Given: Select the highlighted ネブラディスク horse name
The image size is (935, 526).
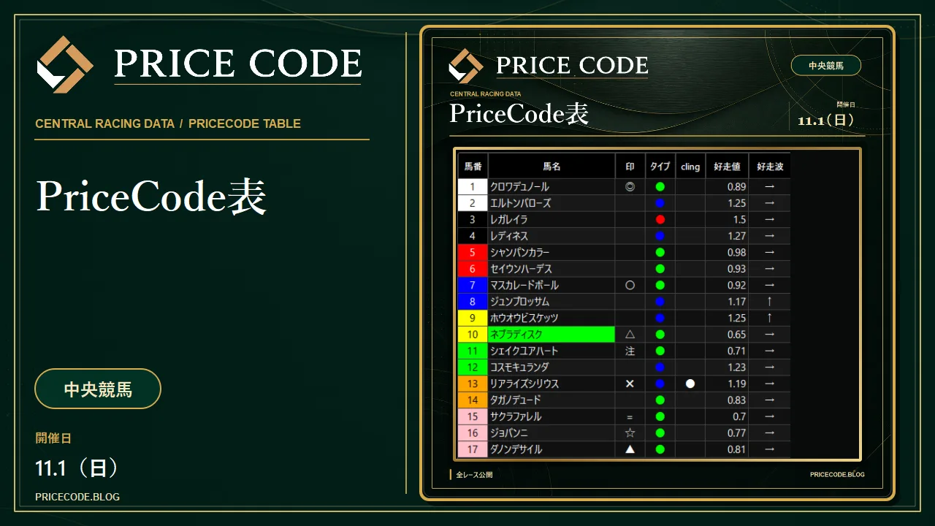Looking at the screenshot, I should [552, 335].
